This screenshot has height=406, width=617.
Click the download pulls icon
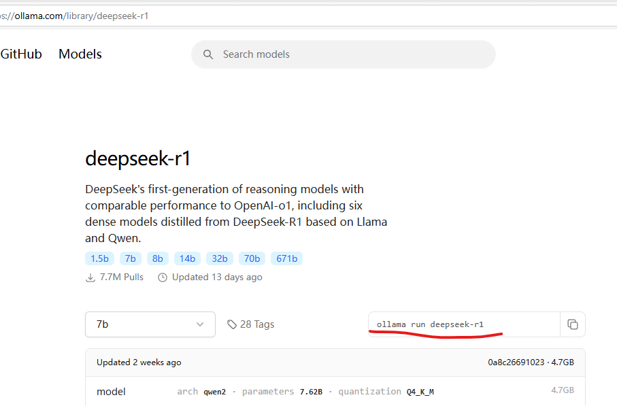pos(90,277)
